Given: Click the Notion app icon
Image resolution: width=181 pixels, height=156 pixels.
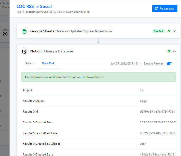Looking at the screenshot, I should coord(24,51).
